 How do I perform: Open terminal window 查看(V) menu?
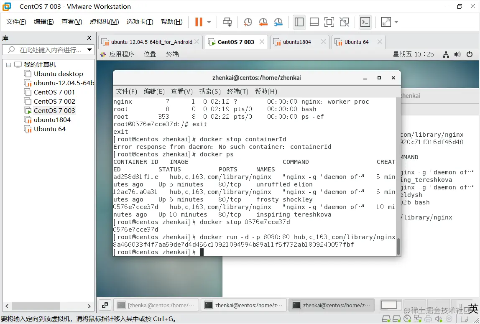coord(182,92)
